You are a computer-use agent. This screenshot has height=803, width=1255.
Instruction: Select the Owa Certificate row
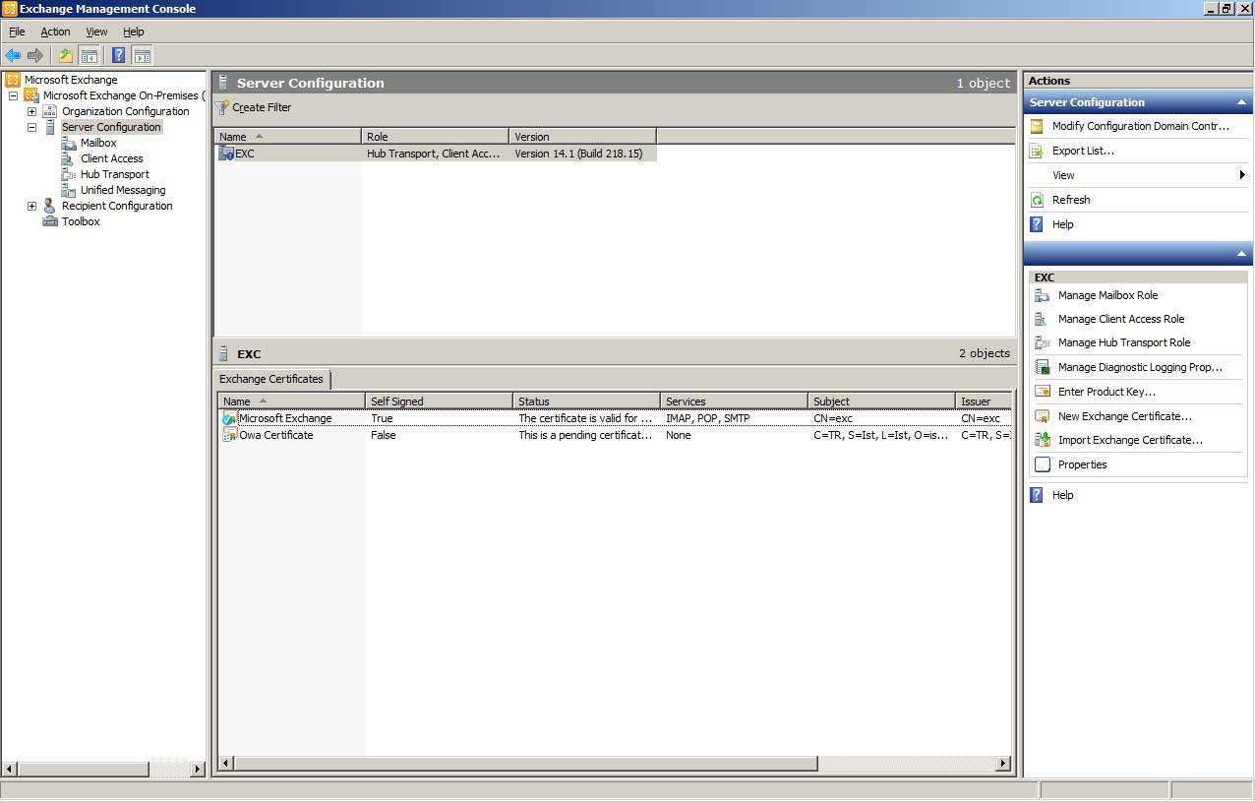(x=276, y=435)
